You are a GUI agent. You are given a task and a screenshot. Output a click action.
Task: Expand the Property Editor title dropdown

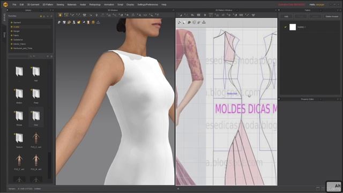click(320, 99)
